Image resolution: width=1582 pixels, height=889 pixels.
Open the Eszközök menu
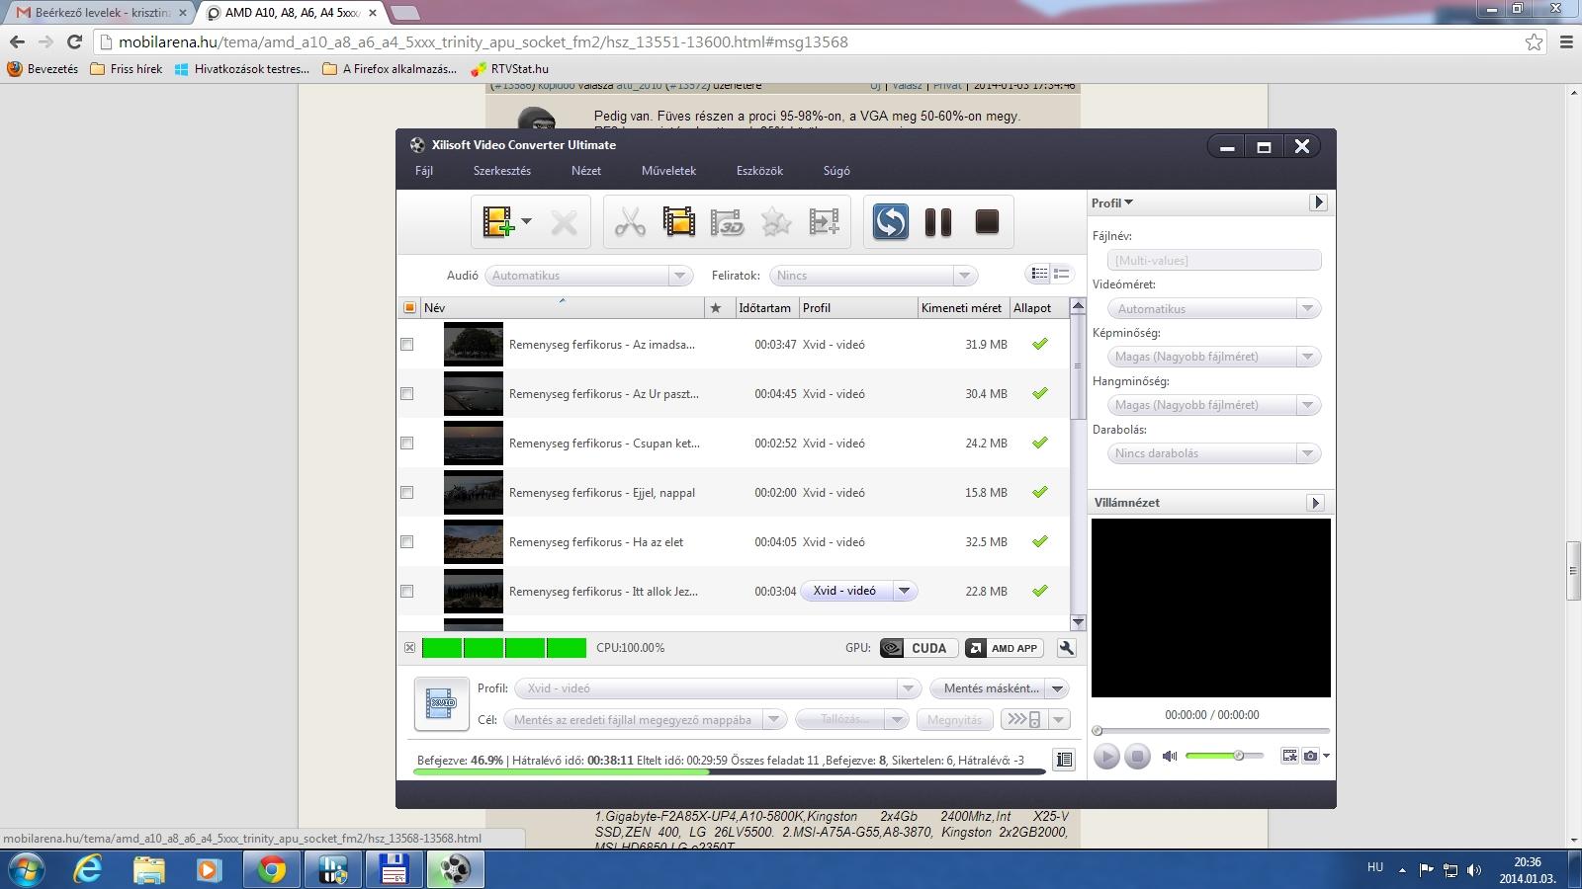click(759, 171)
